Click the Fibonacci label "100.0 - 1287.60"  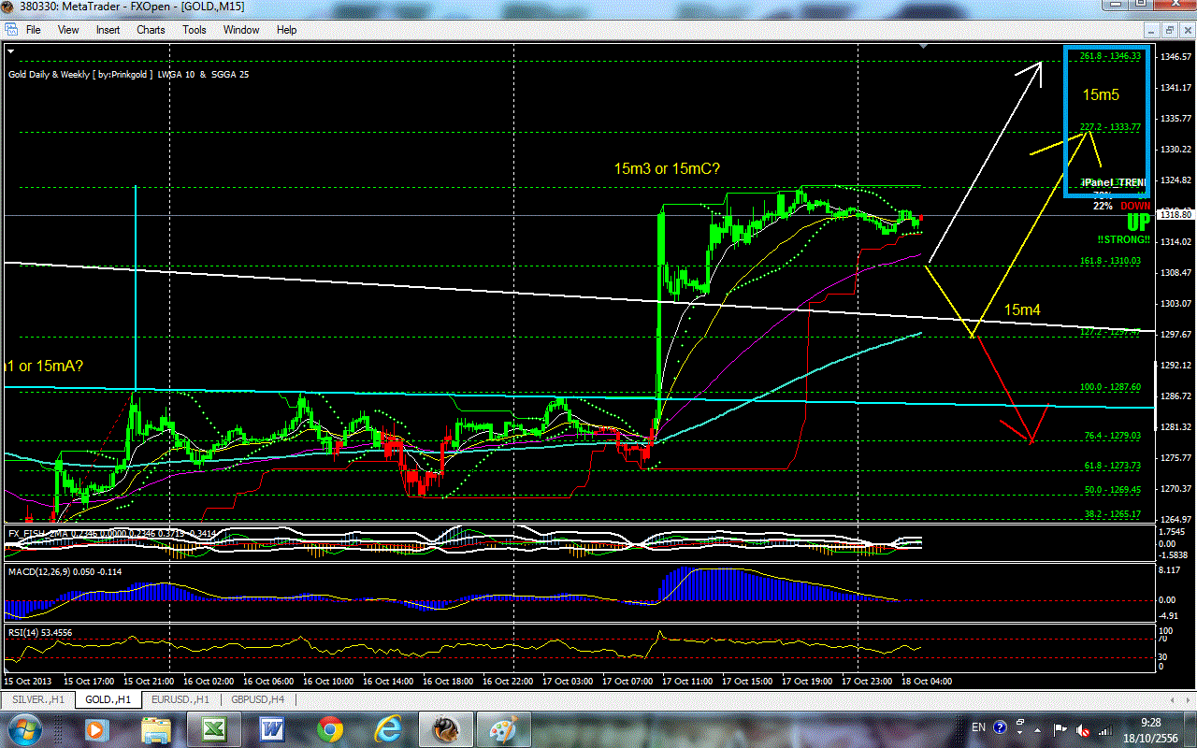click(x=1110, y=386)
